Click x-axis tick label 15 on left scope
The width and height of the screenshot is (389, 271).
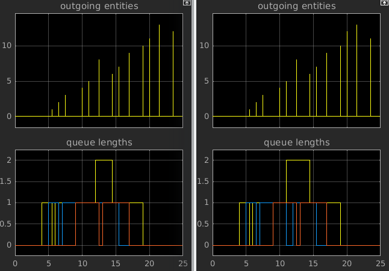(116, 263)
